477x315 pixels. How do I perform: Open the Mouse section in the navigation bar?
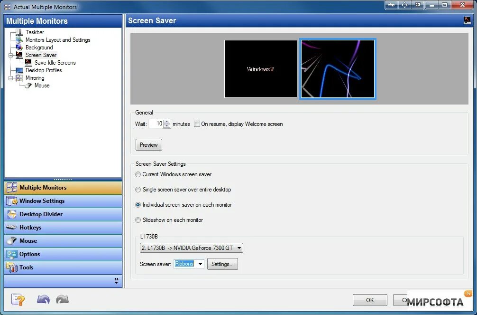63,241
